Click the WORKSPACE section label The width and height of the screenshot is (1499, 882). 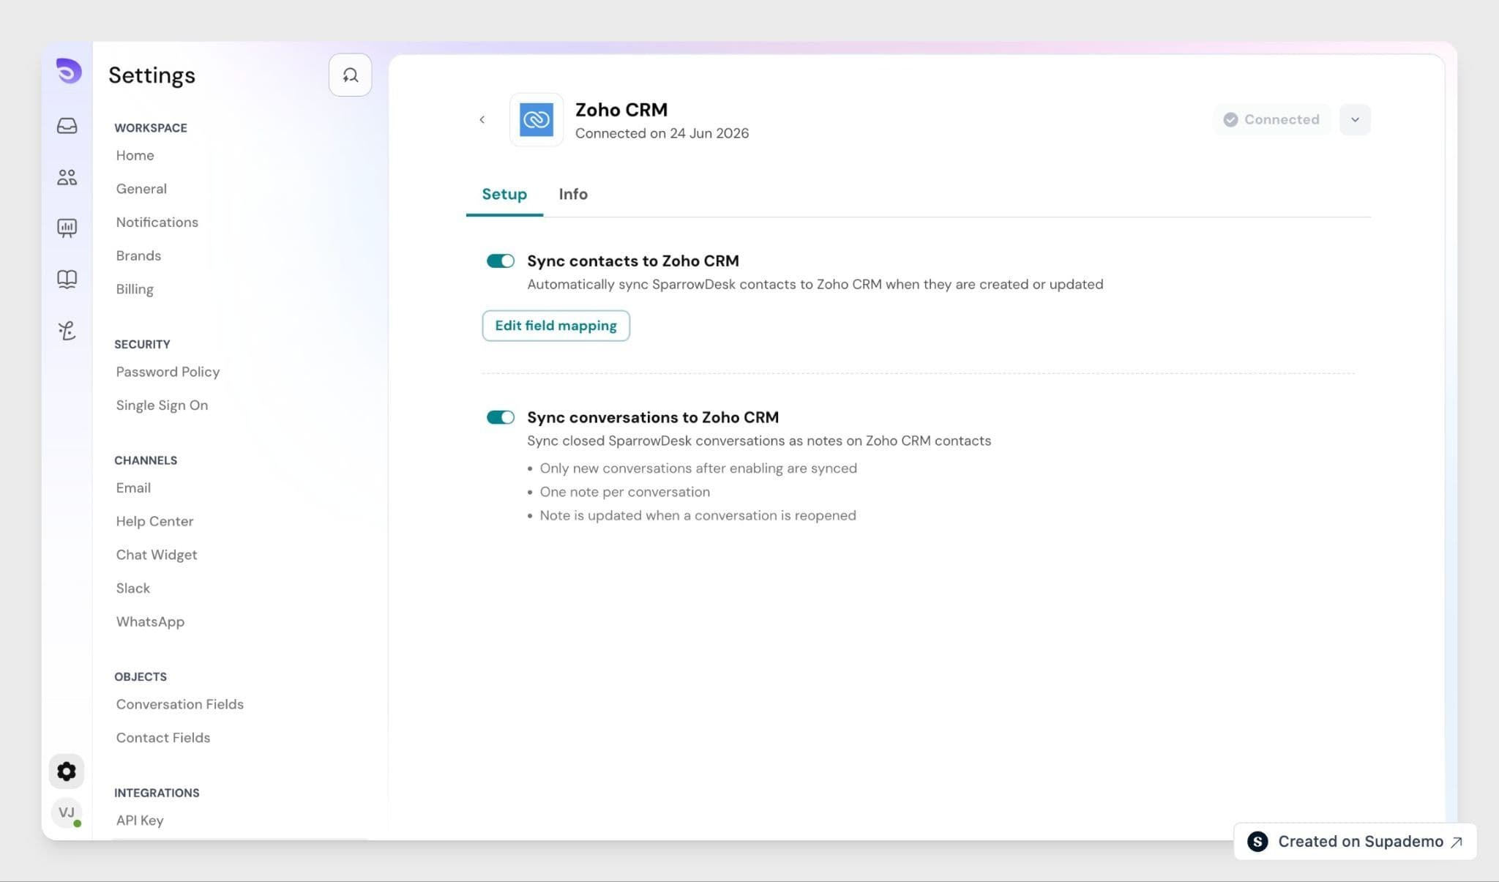coord(151,127)
